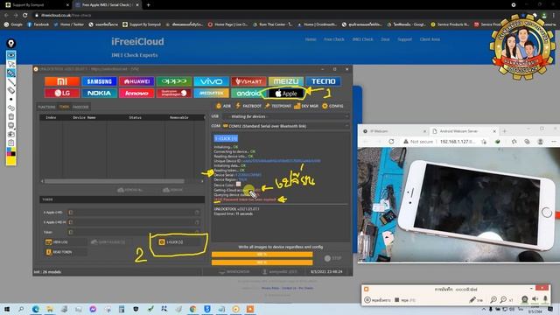Reload the iFreeiCloud page
This screenshot has height=315, width=560.
pos(25,16)
